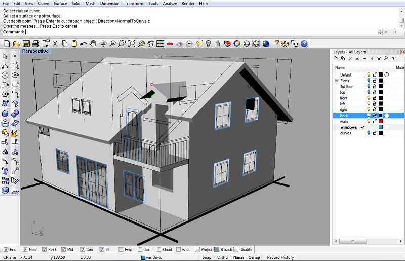Select the Box solid tool

click(x=5, y=114)
